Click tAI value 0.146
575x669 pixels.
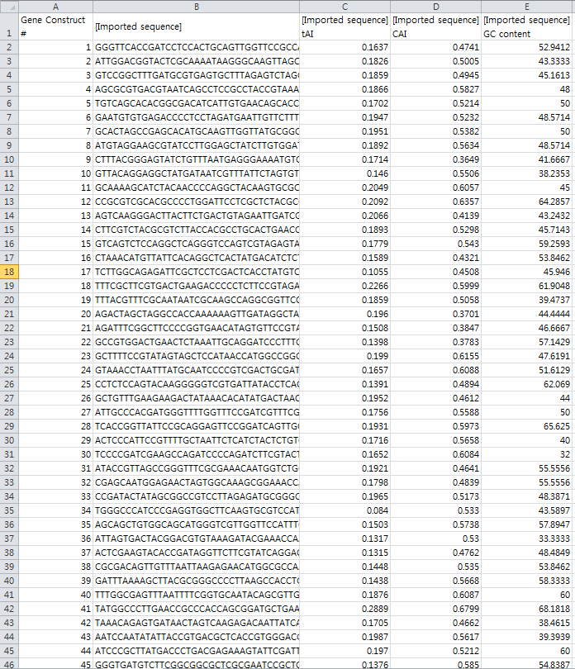[345, 173]
